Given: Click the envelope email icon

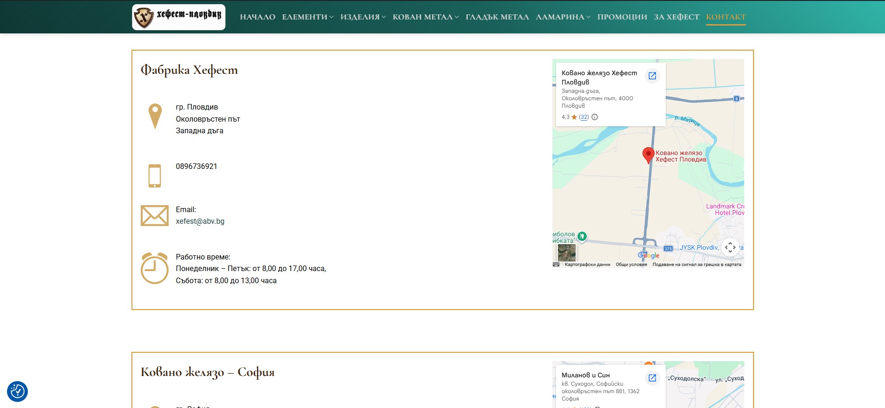Looking at the screenshot, I should click(x=155, y=216).
